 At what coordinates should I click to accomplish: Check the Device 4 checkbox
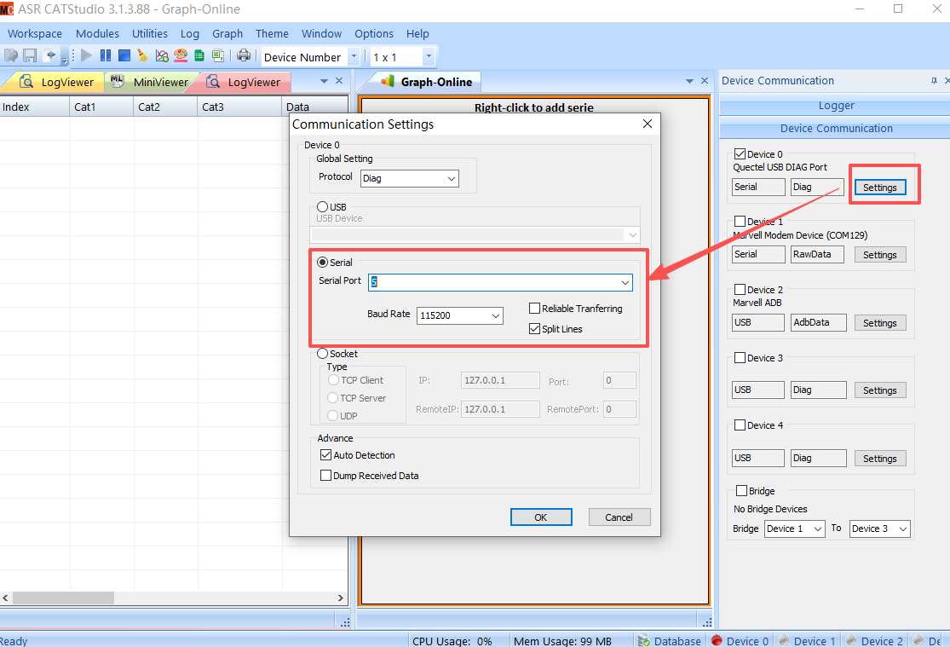740,425
